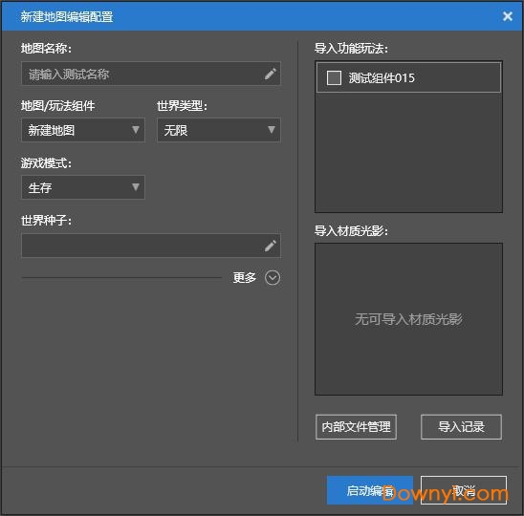Click the blue 启动编辑 button

370,490
